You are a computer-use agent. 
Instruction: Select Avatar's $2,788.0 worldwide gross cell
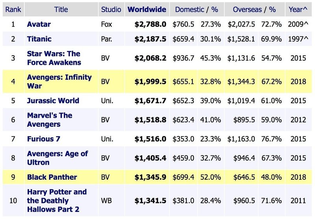tap(150, 24)
